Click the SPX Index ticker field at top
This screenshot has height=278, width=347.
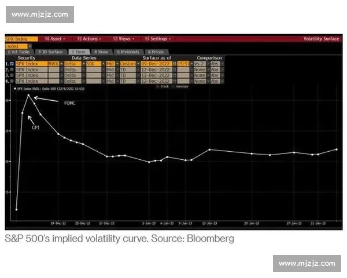(21, 39)
